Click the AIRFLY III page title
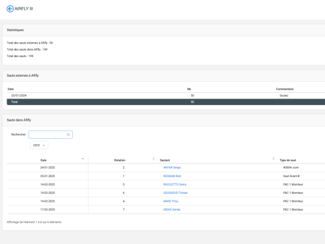The height and width of the screenshot is (244, 325). click(23, 8)
